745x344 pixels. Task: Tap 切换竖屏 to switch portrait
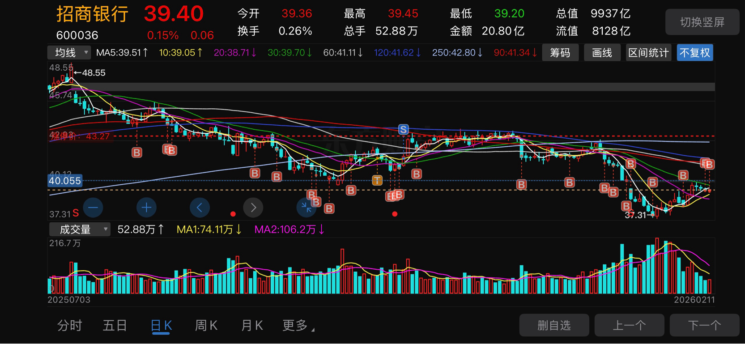[x=702, y=22]
